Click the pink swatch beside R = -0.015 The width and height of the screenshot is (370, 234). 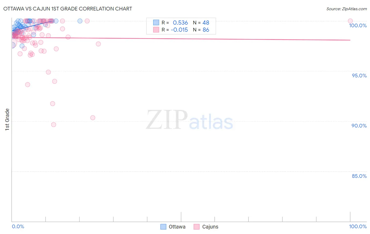click(156, 30)
